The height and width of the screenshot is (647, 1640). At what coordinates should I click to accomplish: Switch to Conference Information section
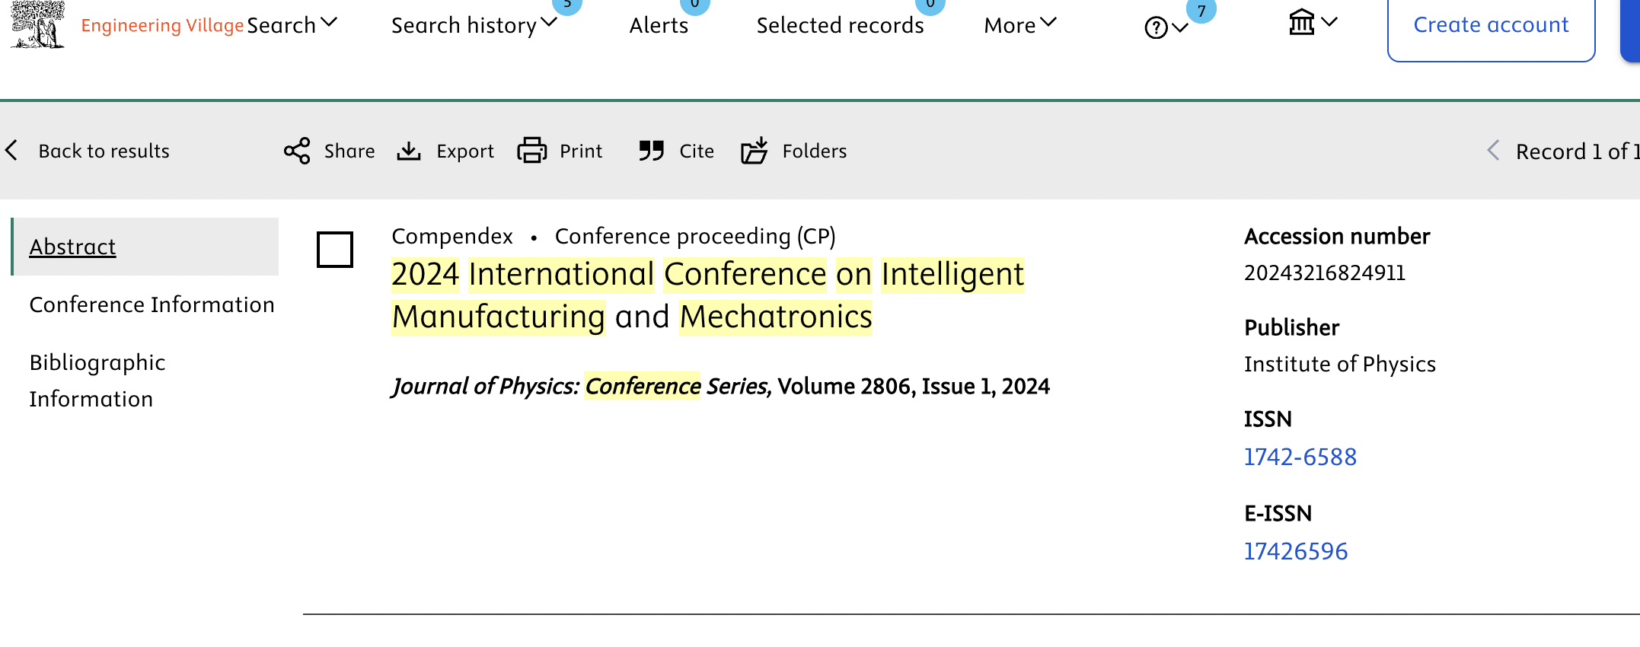pyautogui.click(x=152, y=304)
